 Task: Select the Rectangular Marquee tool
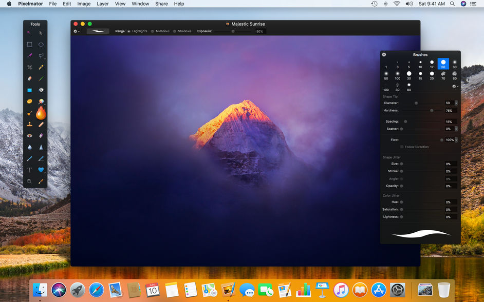(29, 44)
